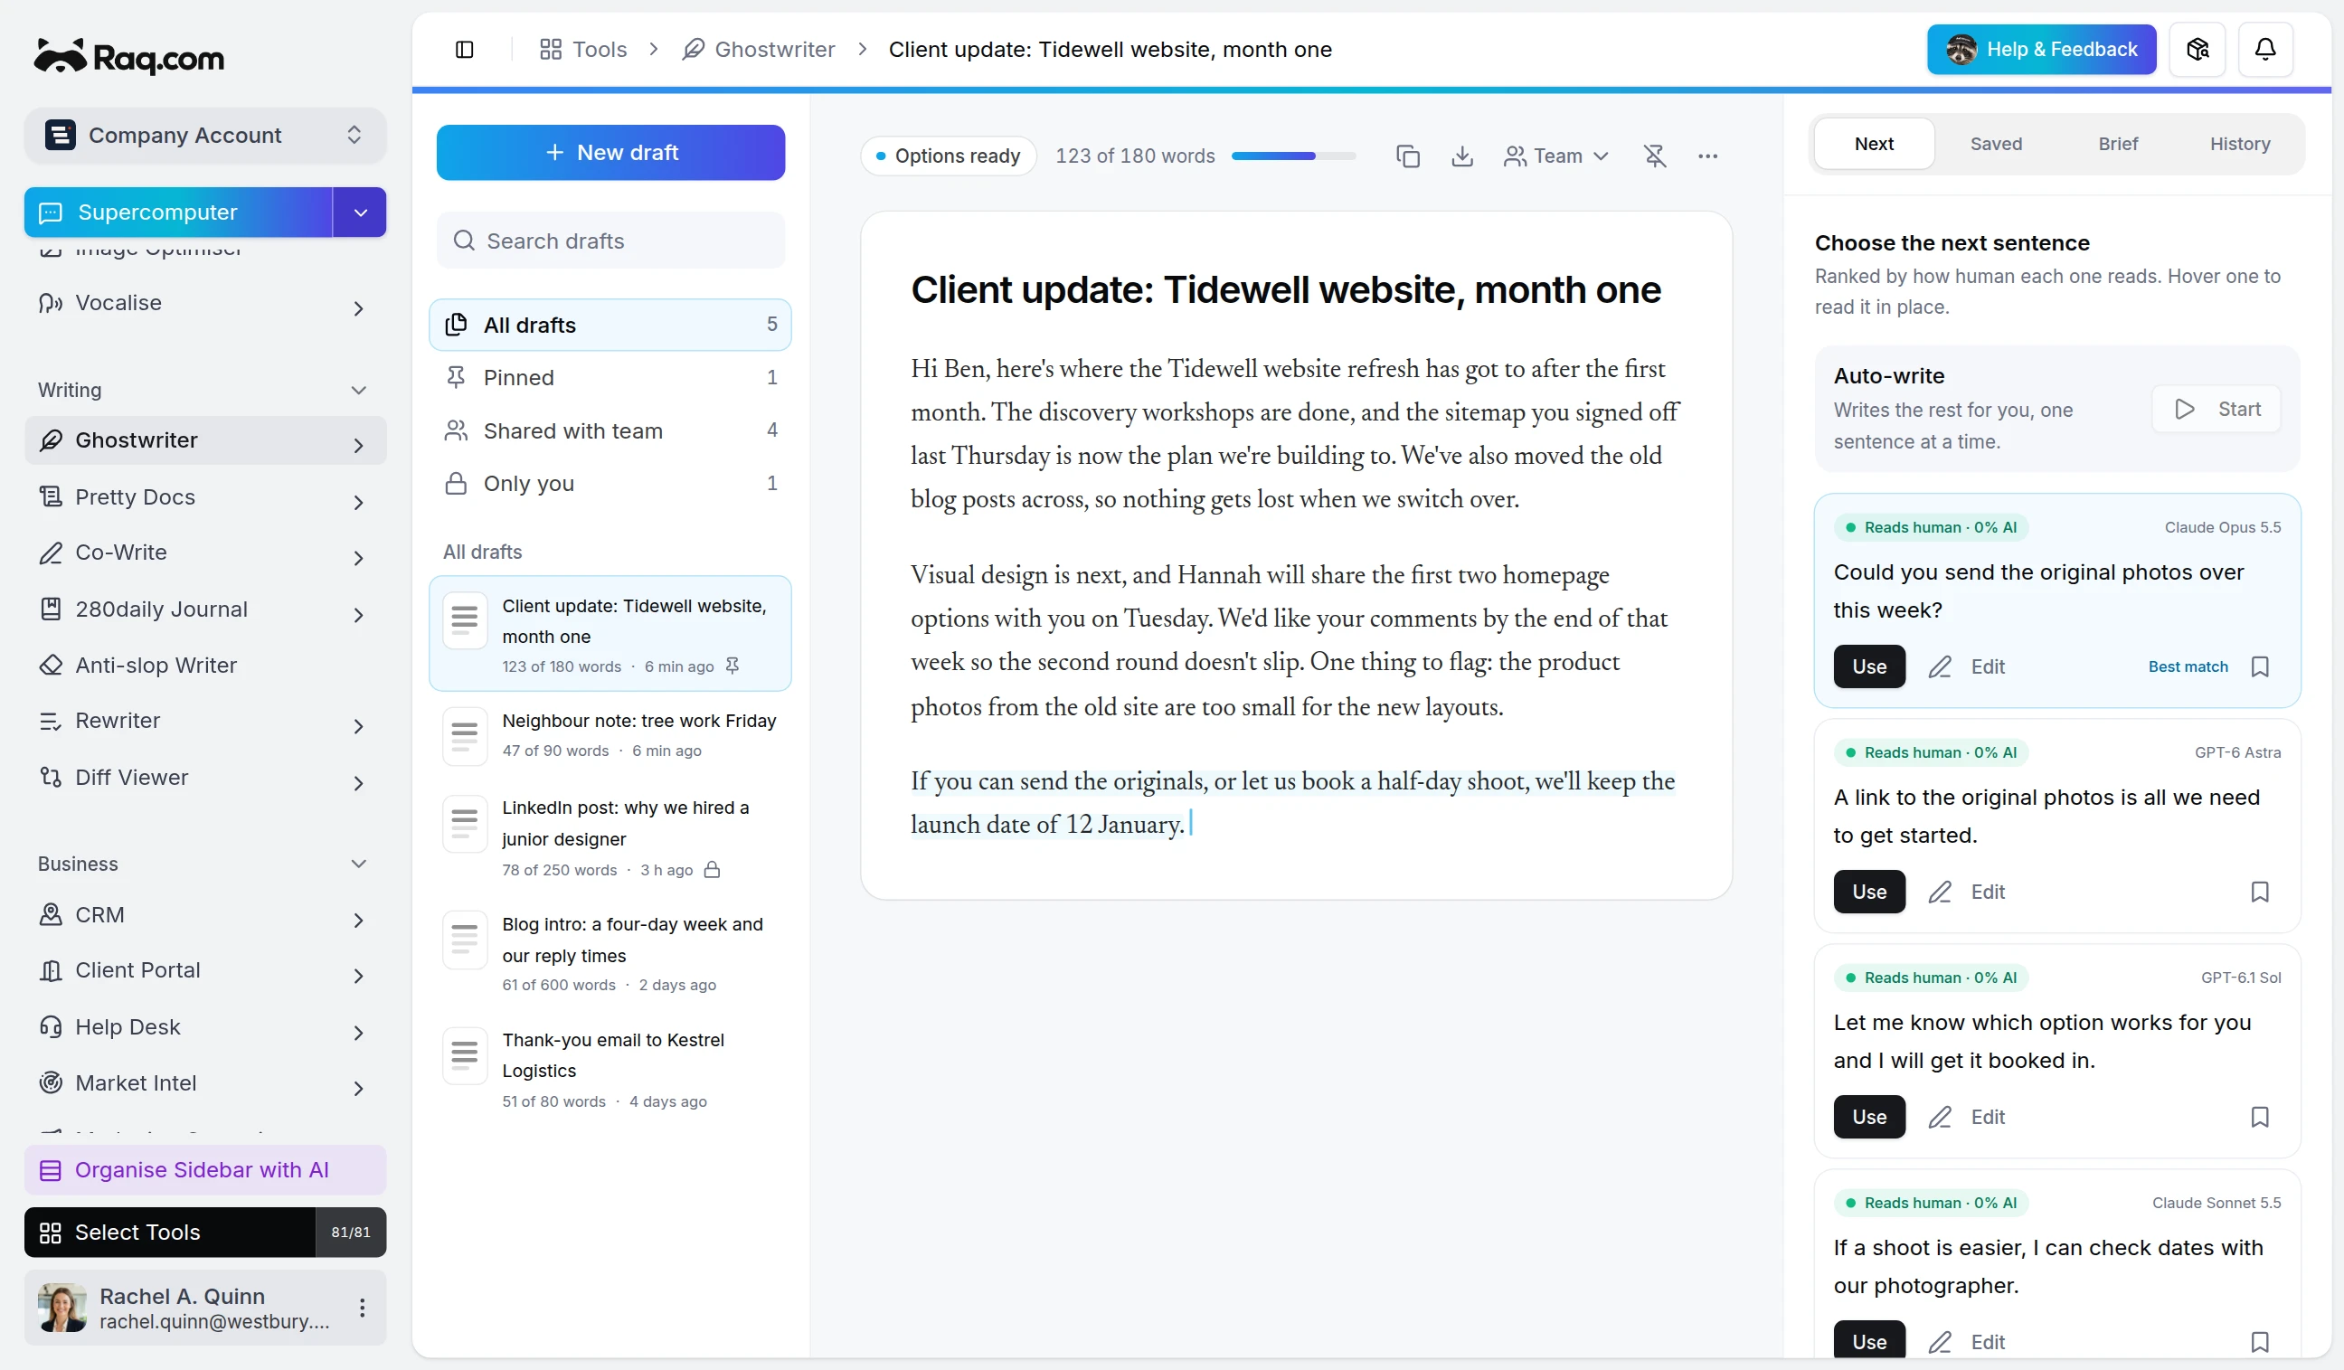2344x1370 pixels.
Task: Copy draft text using the copy icon
Action: pos(1407,156)
